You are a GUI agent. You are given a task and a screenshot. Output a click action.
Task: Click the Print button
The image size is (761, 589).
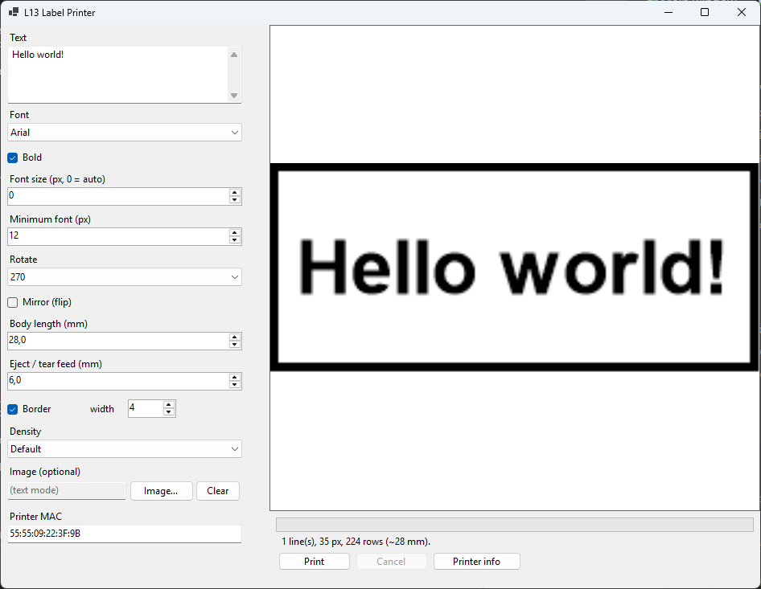pos(315,562)
